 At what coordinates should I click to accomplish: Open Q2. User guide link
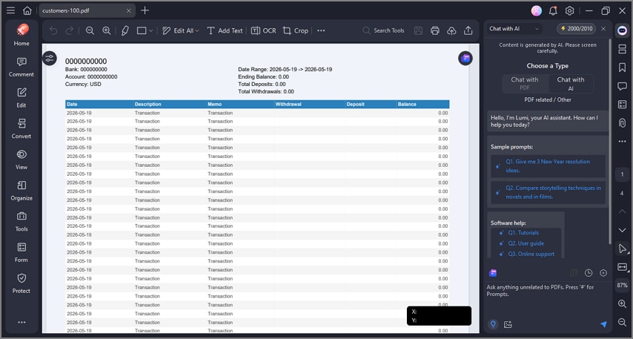tap(526, 243)
